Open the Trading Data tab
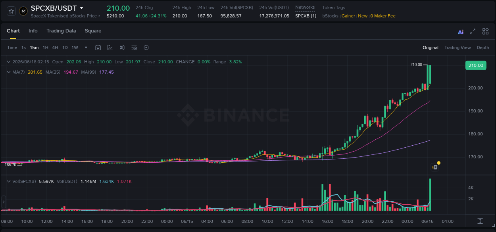The image size is (496, 232). 61,31
